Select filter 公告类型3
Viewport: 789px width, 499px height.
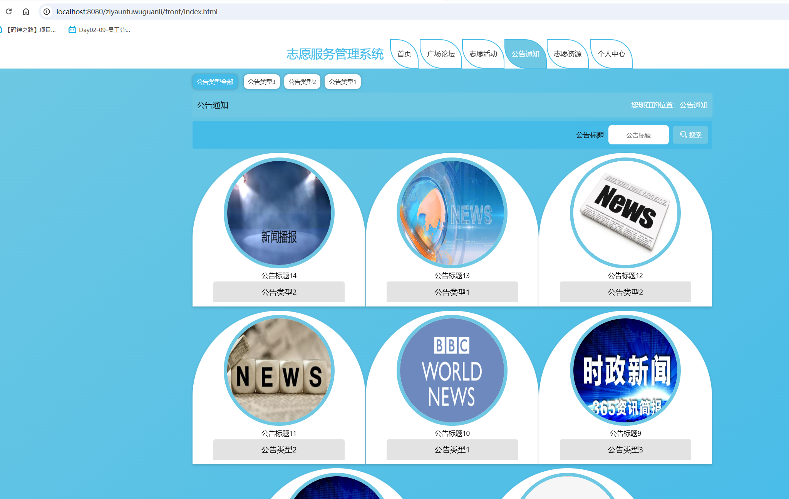pyautogui.click(x=261, y=81)
